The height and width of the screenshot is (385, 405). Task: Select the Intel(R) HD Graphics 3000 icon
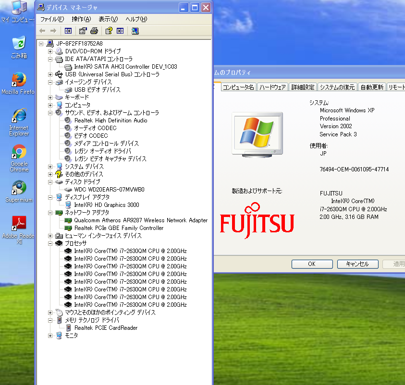(68, 205)
